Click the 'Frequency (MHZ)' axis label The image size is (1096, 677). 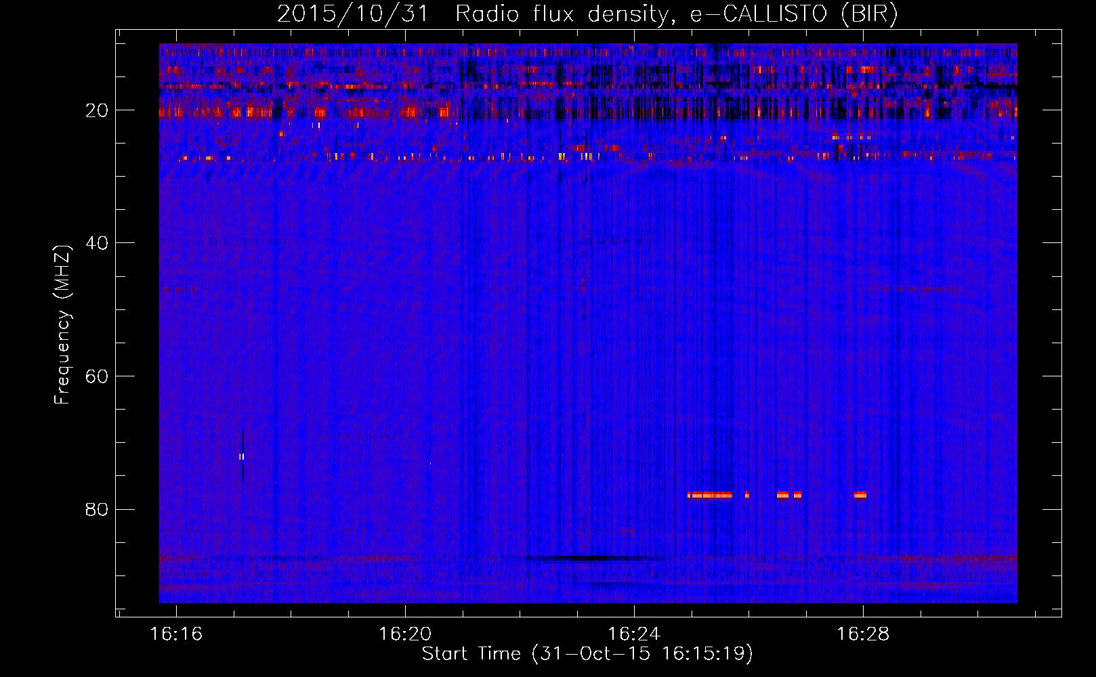pos(62,325)
